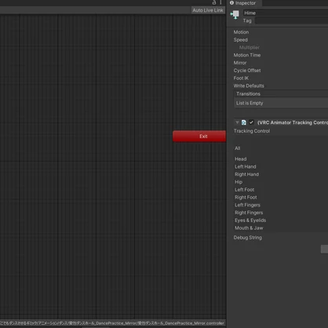328x328 pixels.
Task: Click the Debug String label
Action: point(248,238)
